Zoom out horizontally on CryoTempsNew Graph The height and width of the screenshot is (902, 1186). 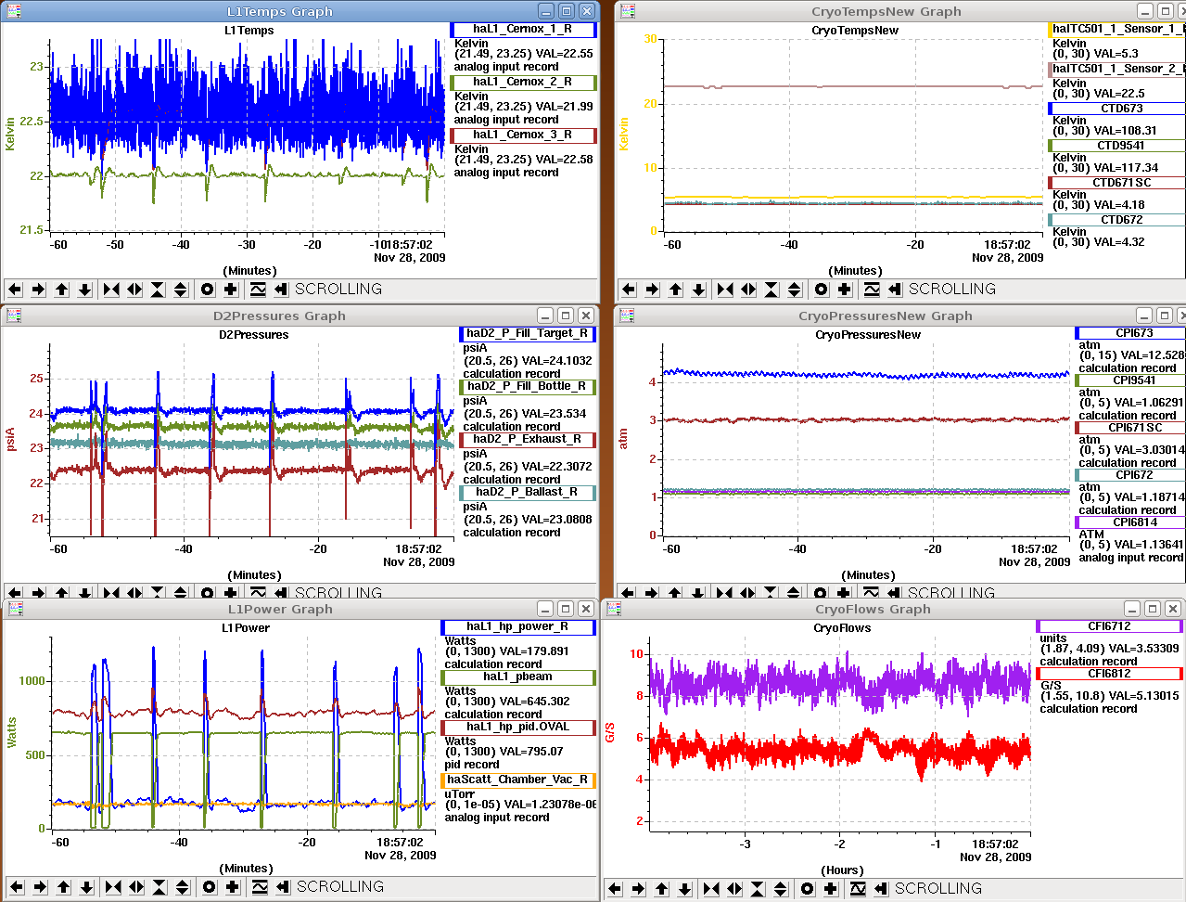pyautogui.click(x=748, y=290)
